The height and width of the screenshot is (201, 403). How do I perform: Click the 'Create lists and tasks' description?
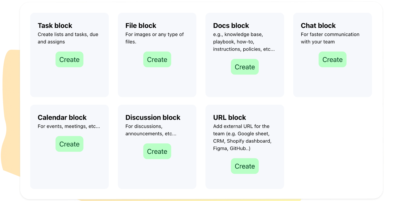click(68, 38)
